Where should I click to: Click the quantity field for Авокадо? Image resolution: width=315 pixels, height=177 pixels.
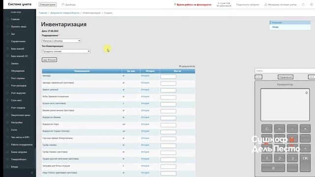168,77
